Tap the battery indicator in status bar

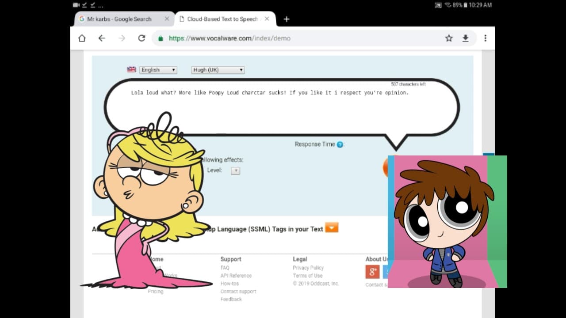pyautogui.click(x=465, y=5)
